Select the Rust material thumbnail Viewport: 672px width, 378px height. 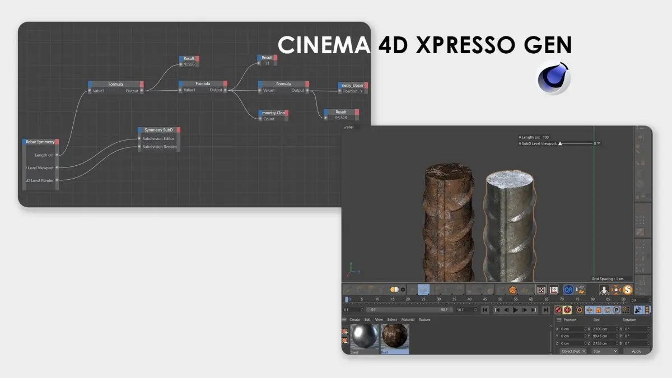pos(395,338)
